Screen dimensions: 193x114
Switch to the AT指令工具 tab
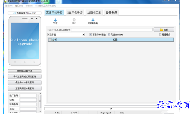[94, 13]
